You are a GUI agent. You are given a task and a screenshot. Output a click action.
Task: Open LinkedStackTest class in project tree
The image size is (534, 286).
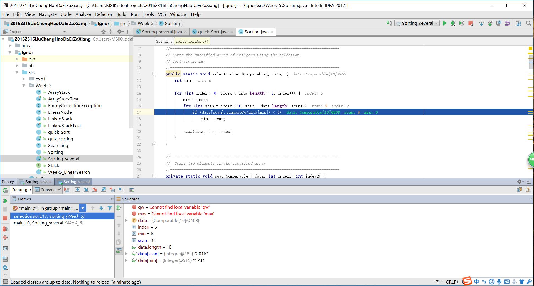coord(64,125)
